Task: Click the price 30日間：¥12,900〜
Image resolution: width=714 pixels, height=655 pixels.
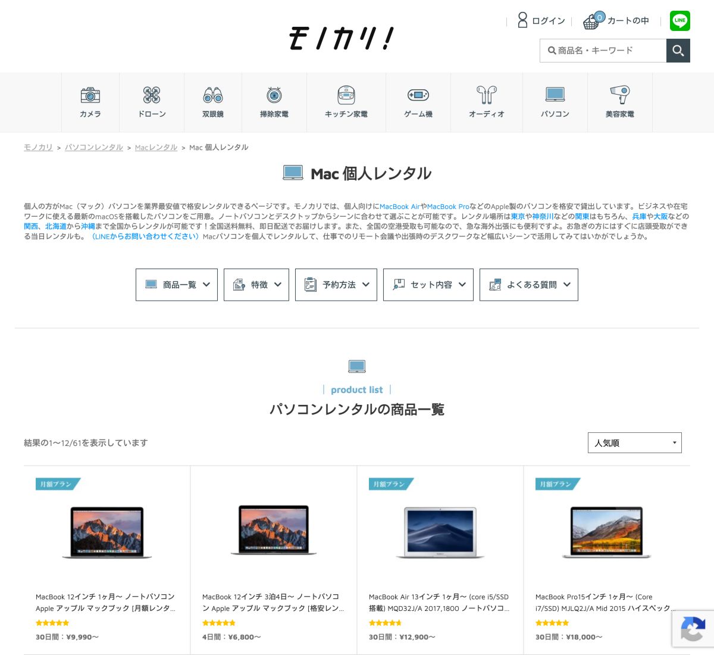Action: (402, 637)
